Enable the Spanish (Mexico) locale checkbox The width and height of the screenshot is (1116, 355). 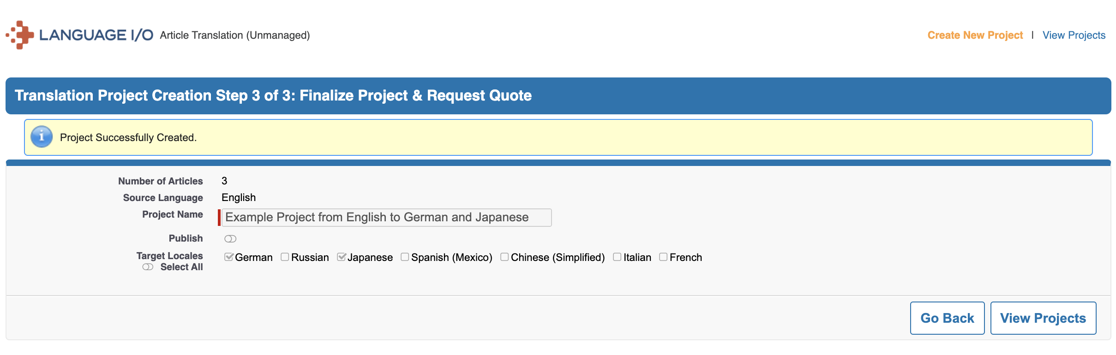(x=405, y=257)
